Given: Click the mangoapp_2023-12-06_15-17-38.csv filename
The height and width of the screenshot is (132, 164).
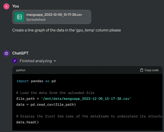Looking at the screenshot, I should [54, 15].
